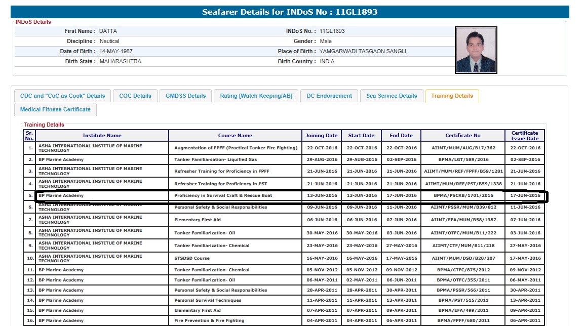
Task: Select the Rating [Watch Keeping/AB] tab
Action: [256, 96]
